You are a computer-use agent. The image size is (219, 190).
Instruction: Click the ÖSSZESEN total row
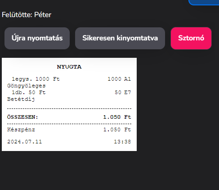coord(69,117)
